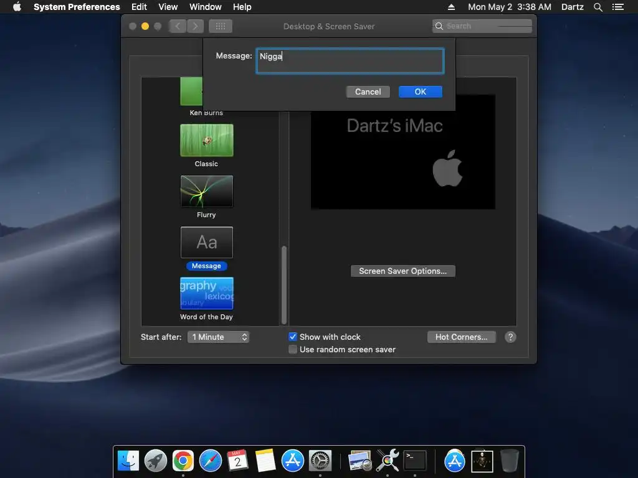The height and width of the screenshot is (478, 638).
Task: Click the Dartz user menu item
Action: point(572,7)
